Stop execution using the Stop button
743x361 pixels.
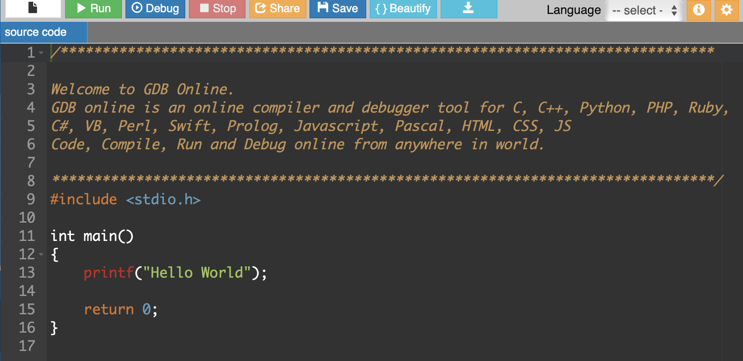tap(218, 8)
